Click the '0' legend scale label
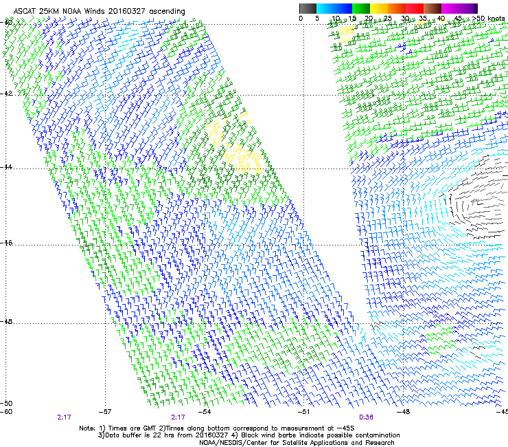Screen dimensions: 508x447 pyautogui.click(x=301, y=19)
